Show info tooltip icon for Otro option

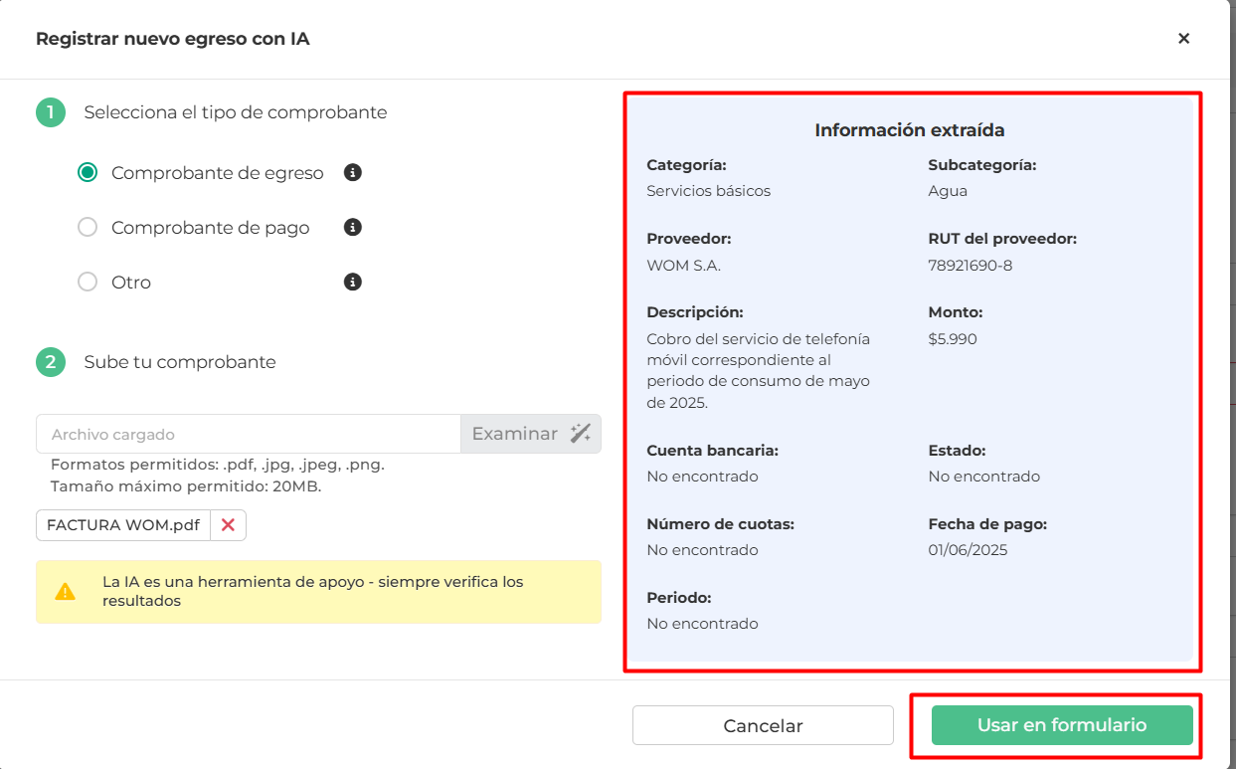(x=352, y=283)
